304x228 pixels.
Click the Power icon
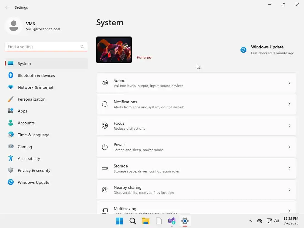pyautogui.click(x=105, y=147)
